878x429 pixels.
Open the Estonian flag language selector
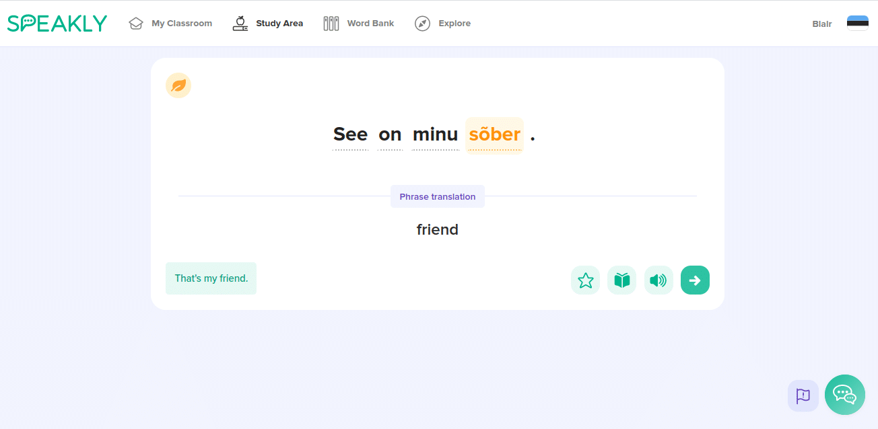coord(857,24)
